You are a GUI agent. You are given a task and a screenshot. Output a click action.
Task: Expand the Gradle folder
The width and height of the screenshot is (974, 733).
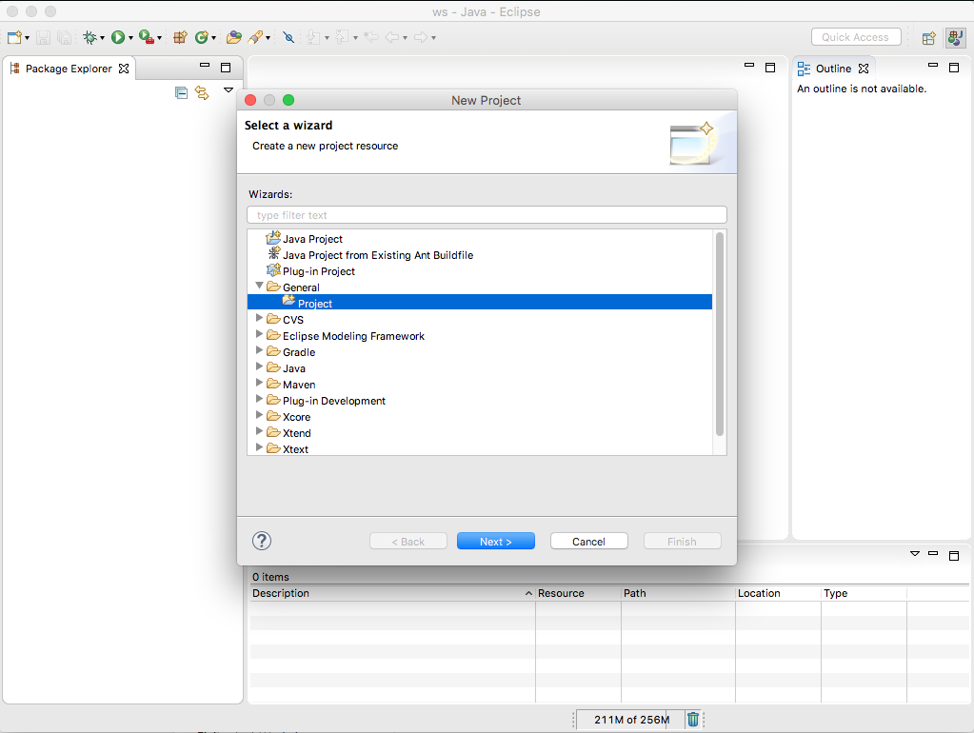pyautogui.click(x=260, y=350)
